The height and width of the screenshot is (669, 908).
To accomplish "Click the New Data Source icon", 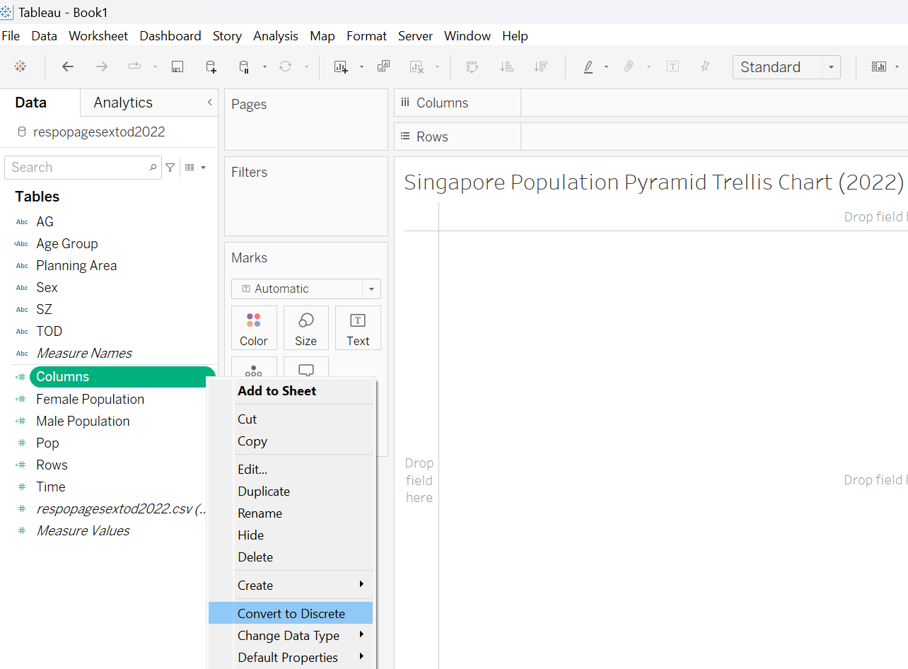I will (x=211, y=66).
